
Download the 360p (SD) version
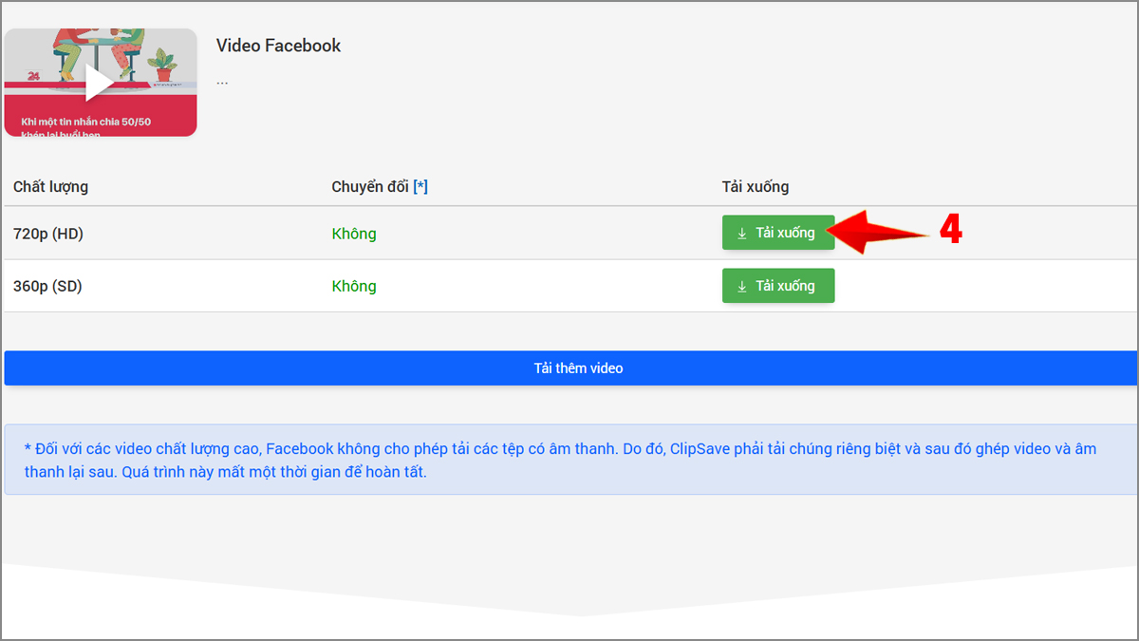[778, 285]
